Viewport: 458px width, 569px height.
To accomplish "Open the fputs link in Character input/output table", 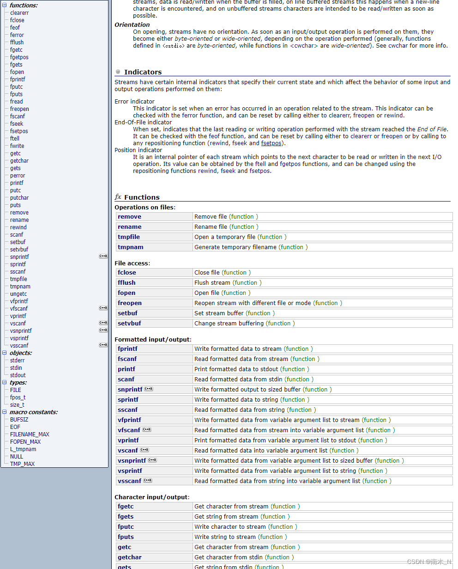I will tap(126, 537).
